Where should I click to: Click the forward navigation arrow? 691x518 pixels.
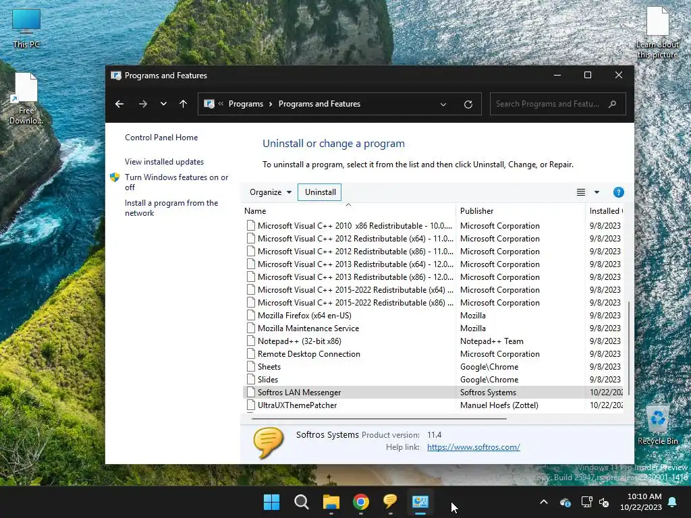pos(143,104)
